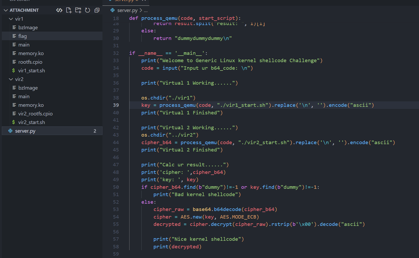Click the "./vir1" string on line 38

[x=181, y=98]
